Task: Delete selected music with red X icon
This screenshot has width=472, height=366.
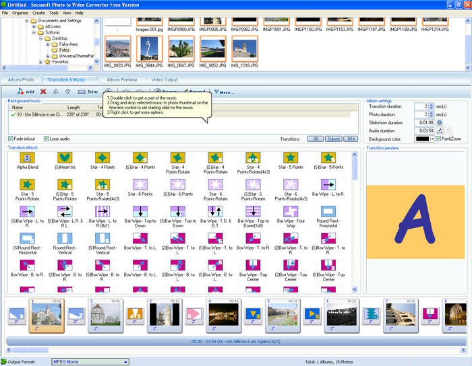Action: 43,91
